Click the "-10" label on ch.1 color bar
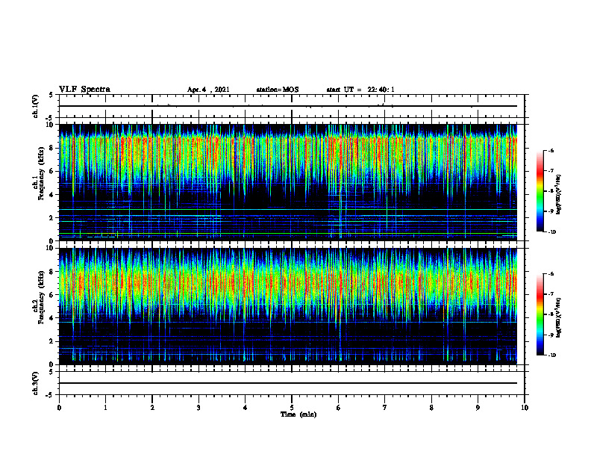 (552, 232)
